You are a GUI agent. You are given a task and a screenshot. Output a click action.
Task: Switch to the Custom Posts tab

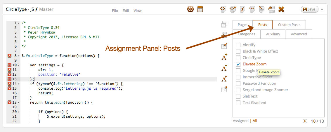(289, 25)
